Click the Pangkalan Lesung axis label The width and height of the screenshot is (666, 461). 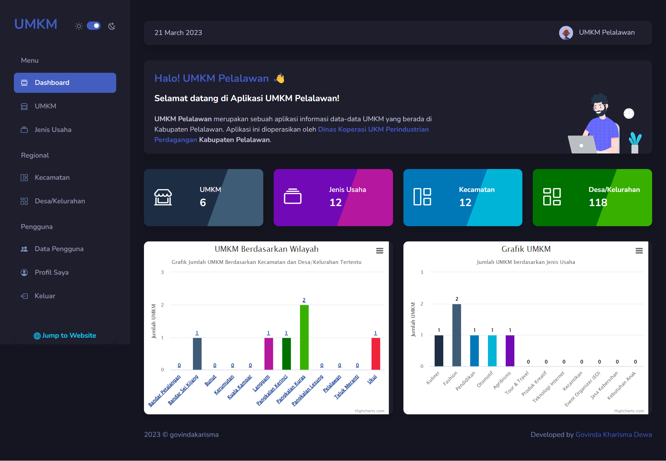pos(307,390)
